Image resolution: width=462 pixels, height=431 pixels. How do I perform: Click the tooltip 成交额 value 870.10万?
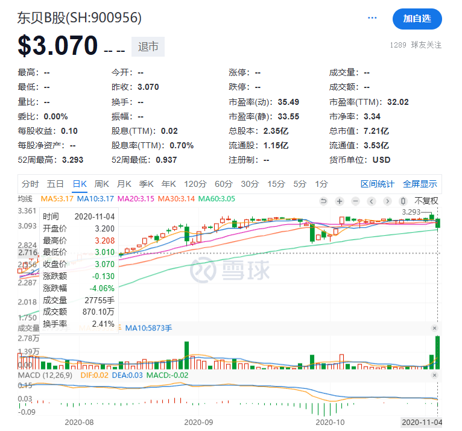pos(98,312)
